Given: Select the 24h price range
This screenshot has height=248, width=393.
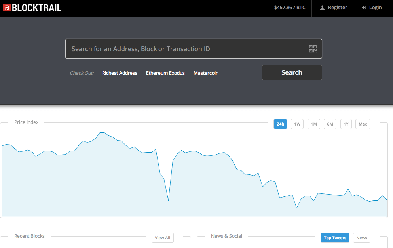Looking at the screenshot, I should [x=280, y=124].
